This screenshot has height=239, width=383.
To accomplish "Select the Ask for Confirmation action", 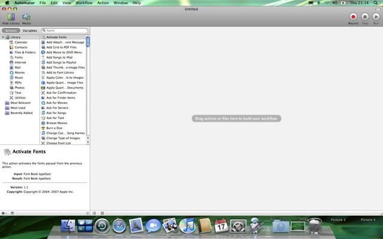I will 63,93.
